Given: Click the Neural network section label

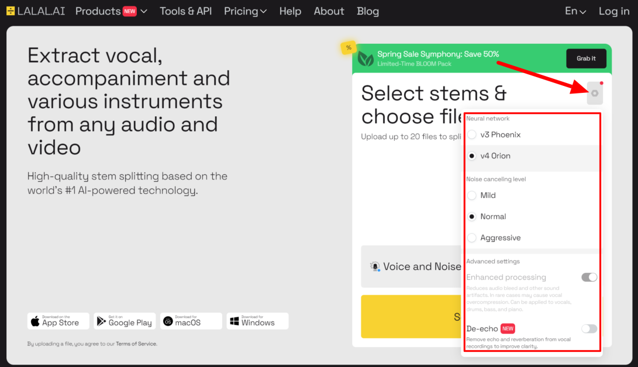Looking at the screenshot, I should click(488, 118).
